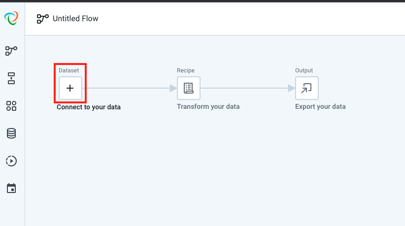Add a dataset with the plus button
405x226 pixels.
70,88
